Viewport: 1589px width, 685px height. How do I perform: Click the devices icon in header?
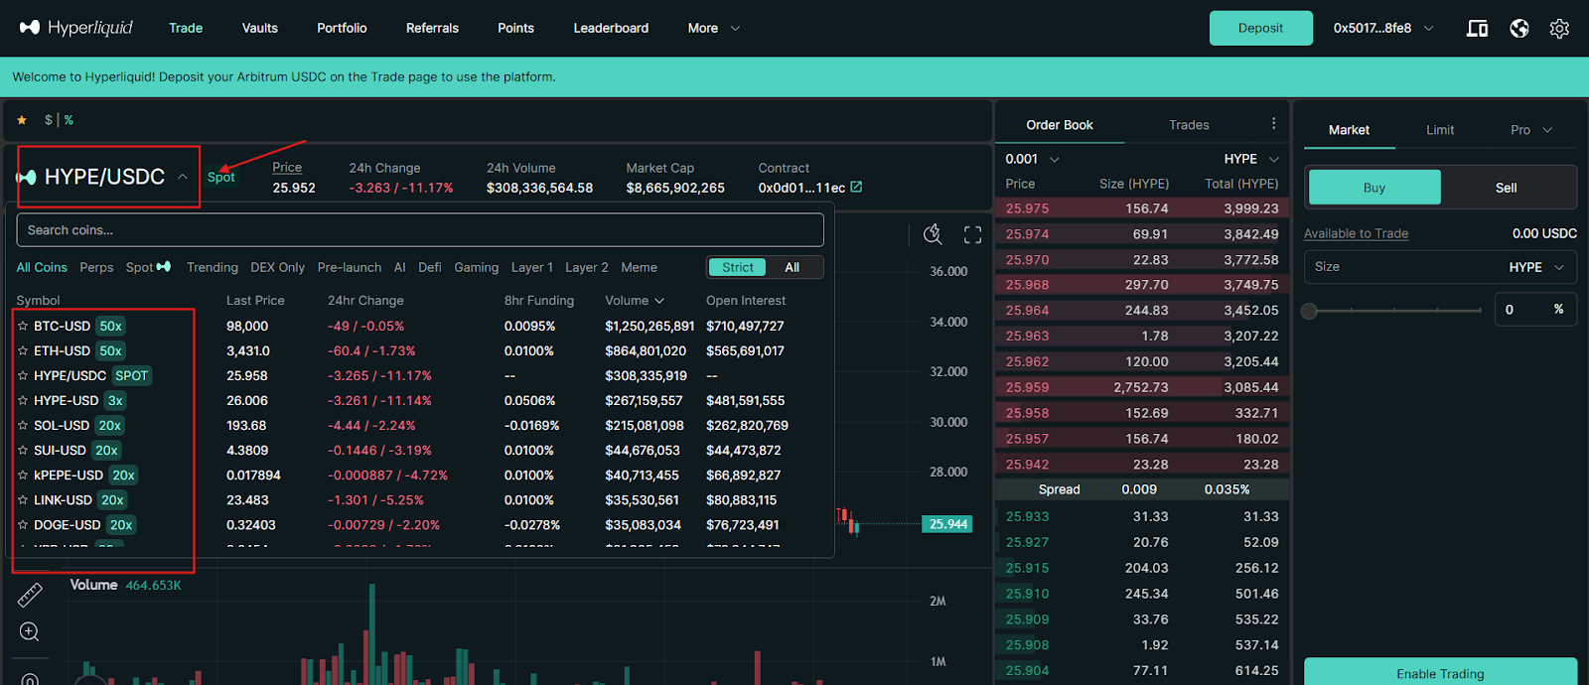(x=1477, y=29)
